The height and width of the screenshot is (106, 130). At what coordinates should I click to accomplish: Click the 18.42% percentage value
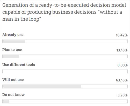point(122,35)
